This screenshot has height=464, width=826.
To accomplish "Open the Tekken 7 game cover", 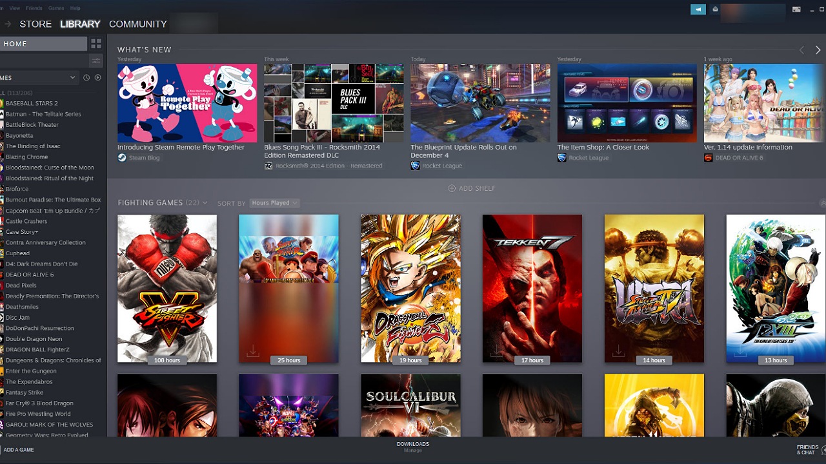I will tap(532, 288).
